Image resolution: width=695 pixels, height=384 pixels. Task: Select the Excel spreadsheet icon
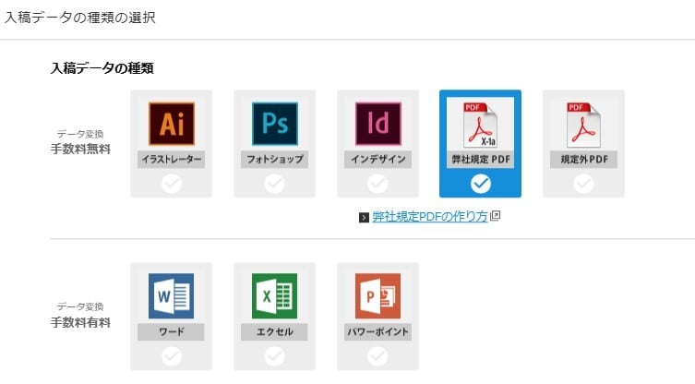tap(274, 295)
